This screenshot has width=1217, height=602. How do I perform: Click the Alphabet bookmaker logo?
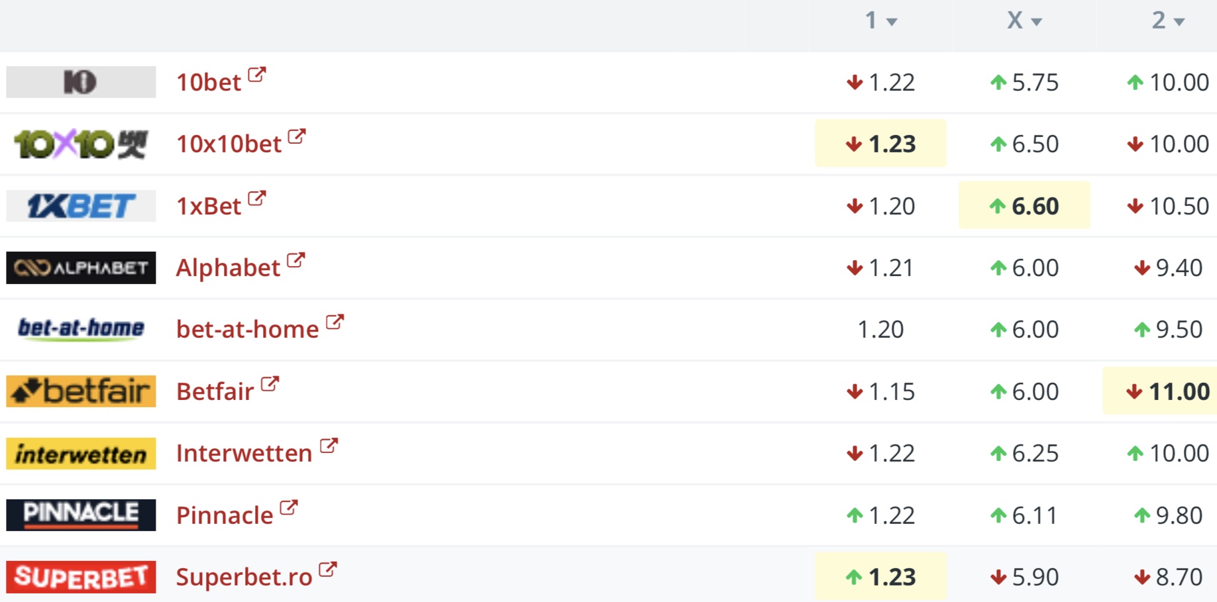click(x=81, y=268)
